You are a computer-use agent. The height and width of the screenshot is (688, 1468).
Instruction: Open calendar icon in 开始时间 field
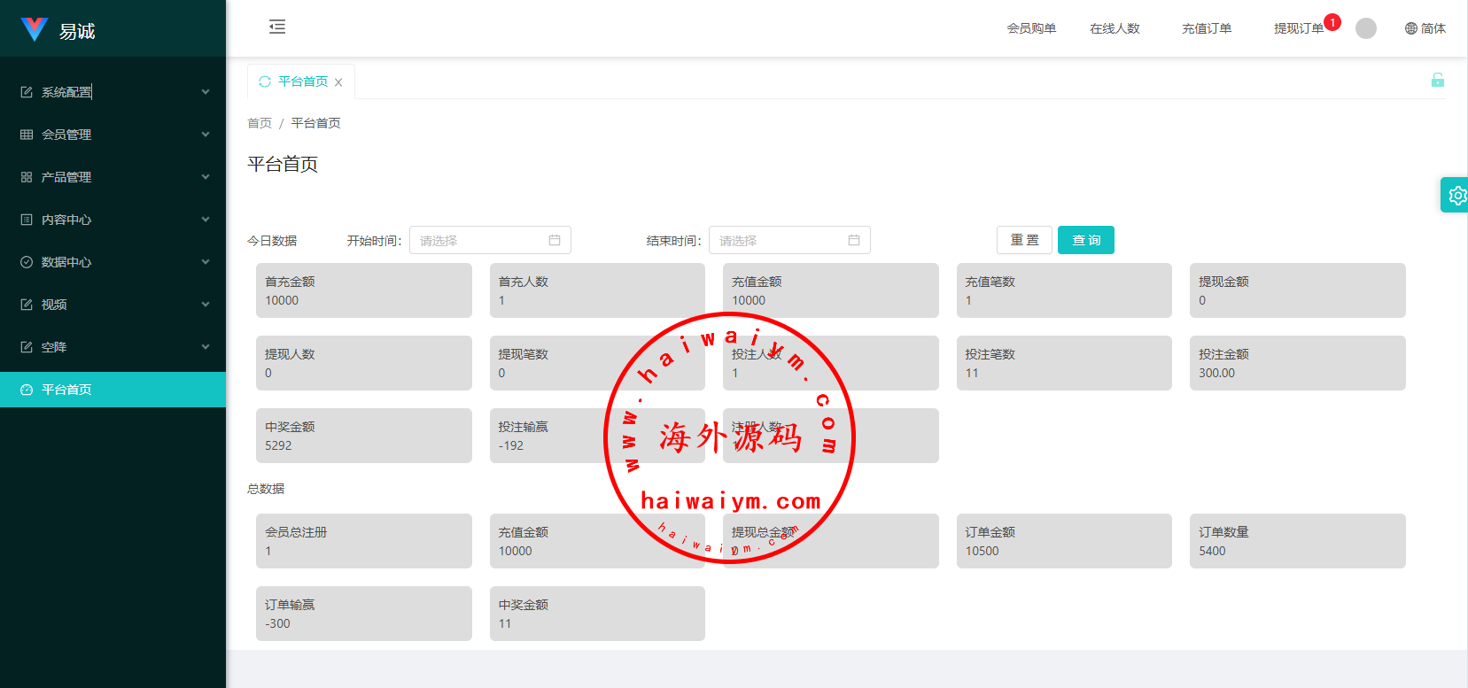[x=555, y=240]
